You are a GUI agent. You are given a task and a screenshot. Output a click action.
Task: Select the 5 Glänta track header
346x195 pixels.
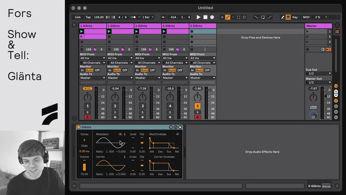click(x=203, y=26)
